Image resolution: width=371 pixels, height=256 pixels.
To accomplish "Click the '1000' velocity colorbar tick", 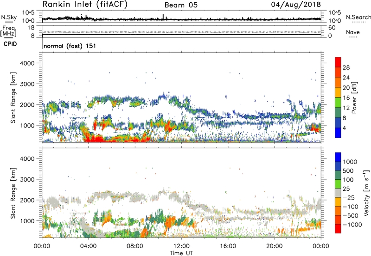I will click(x=350, y=162).
